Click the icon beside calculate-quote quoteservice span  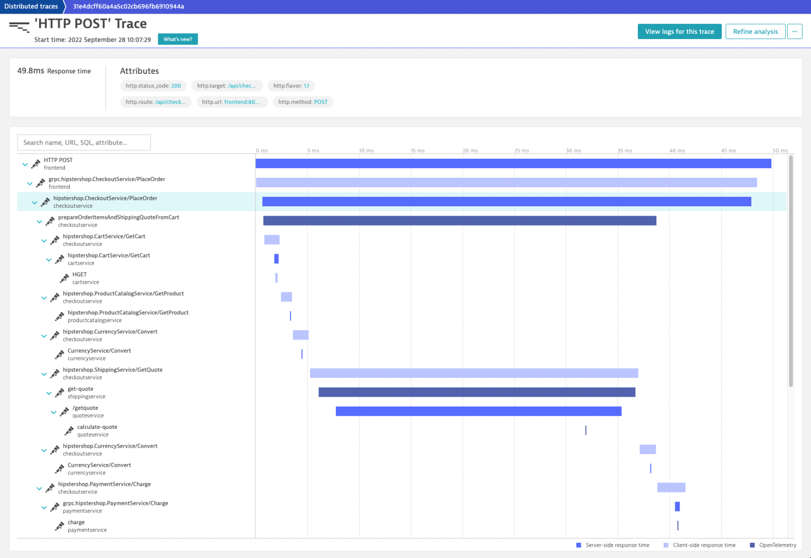(x=69, y=430)
